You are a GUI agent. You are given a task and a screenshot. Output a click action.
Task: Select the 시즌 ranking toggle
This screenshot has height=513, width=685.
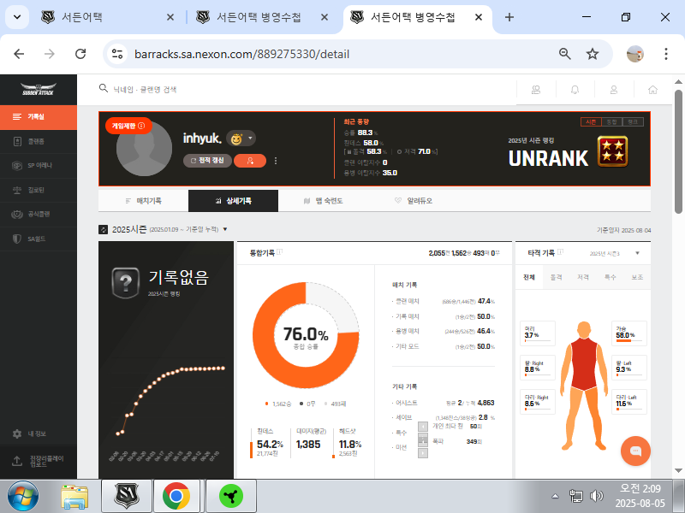pos(591,122)
